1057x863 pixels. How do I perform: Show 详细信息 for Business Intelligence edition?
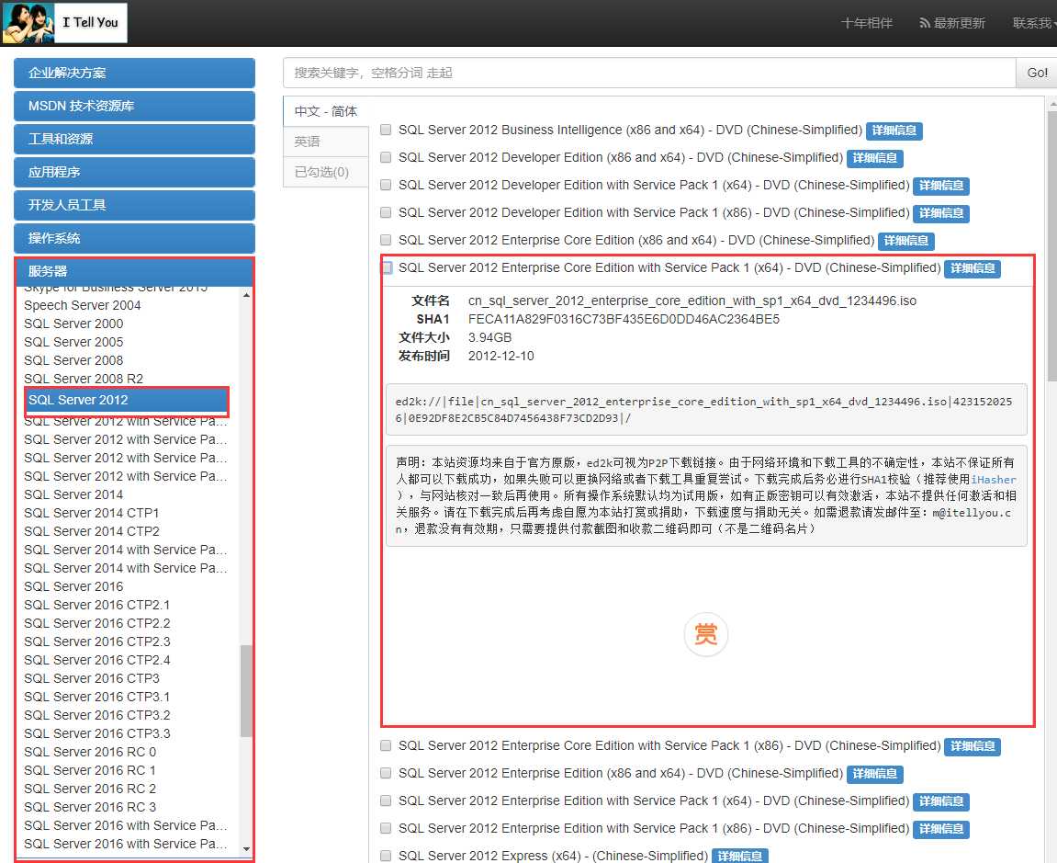tap(894, 131)
